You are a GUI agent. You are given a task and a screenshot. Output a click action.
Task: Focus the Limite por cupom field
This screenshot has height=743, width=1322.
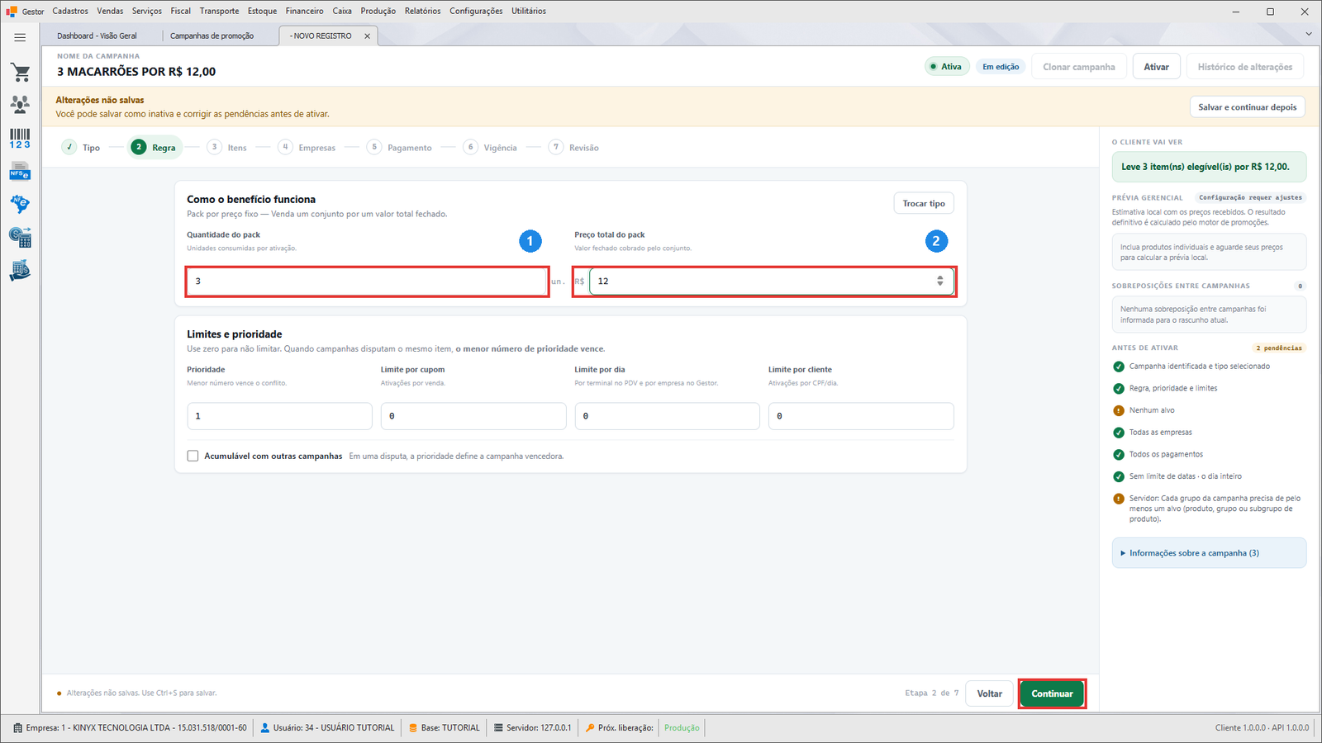click(473, 416)
